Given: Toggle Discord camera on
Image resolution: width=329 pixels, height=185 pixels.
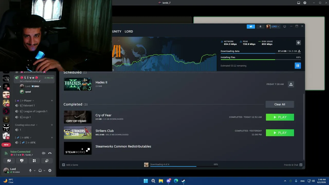Looking at the screenshot, I should pos(9,161).
